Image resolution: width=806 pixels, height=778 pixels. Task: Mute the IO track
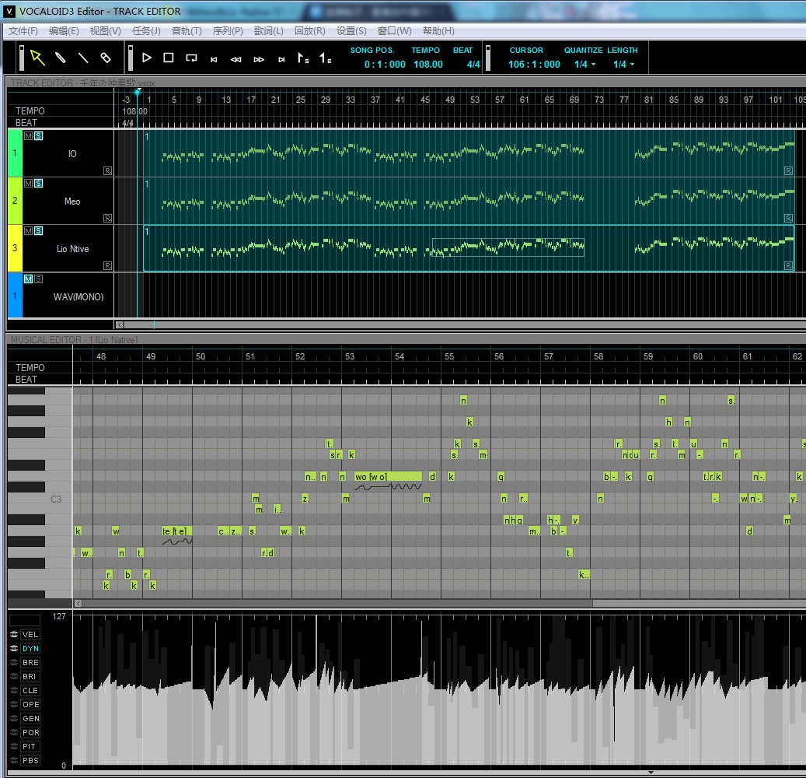pos(28,136)
